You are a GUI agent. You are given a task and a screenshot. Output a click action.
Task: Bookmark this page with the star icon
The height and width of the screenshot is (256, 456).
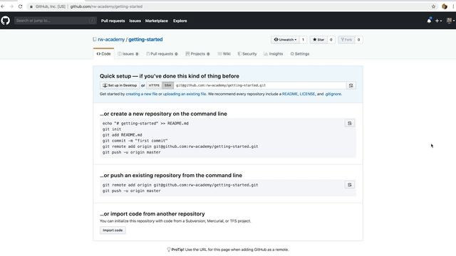pos(434,6)
